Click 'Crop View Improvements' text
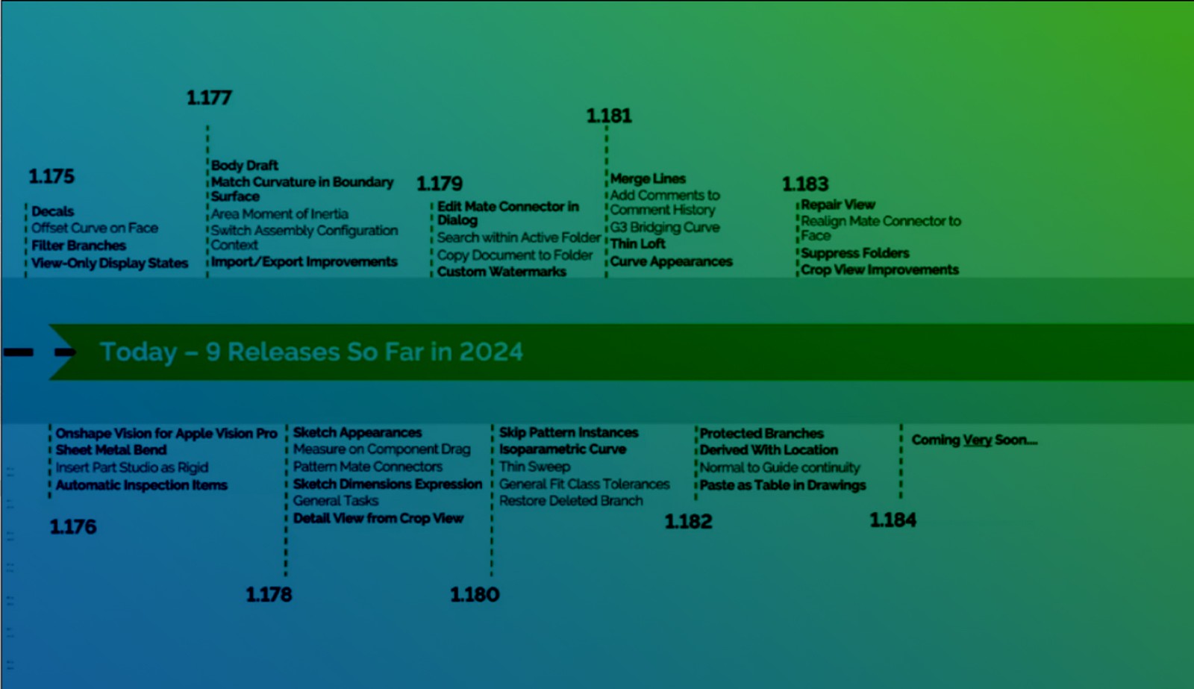 (x=880, y=269)
